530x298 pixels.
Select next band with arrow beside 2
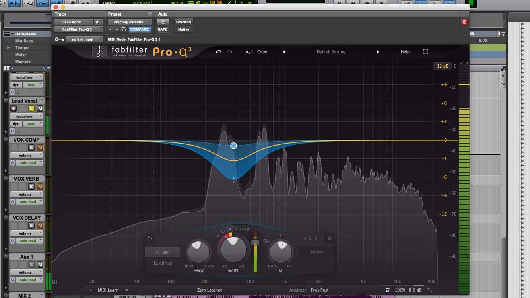[316, 238]
